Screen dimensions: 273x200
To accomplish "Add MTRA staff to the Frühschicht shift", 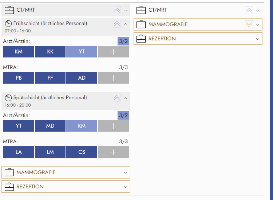I will (113, 78).
